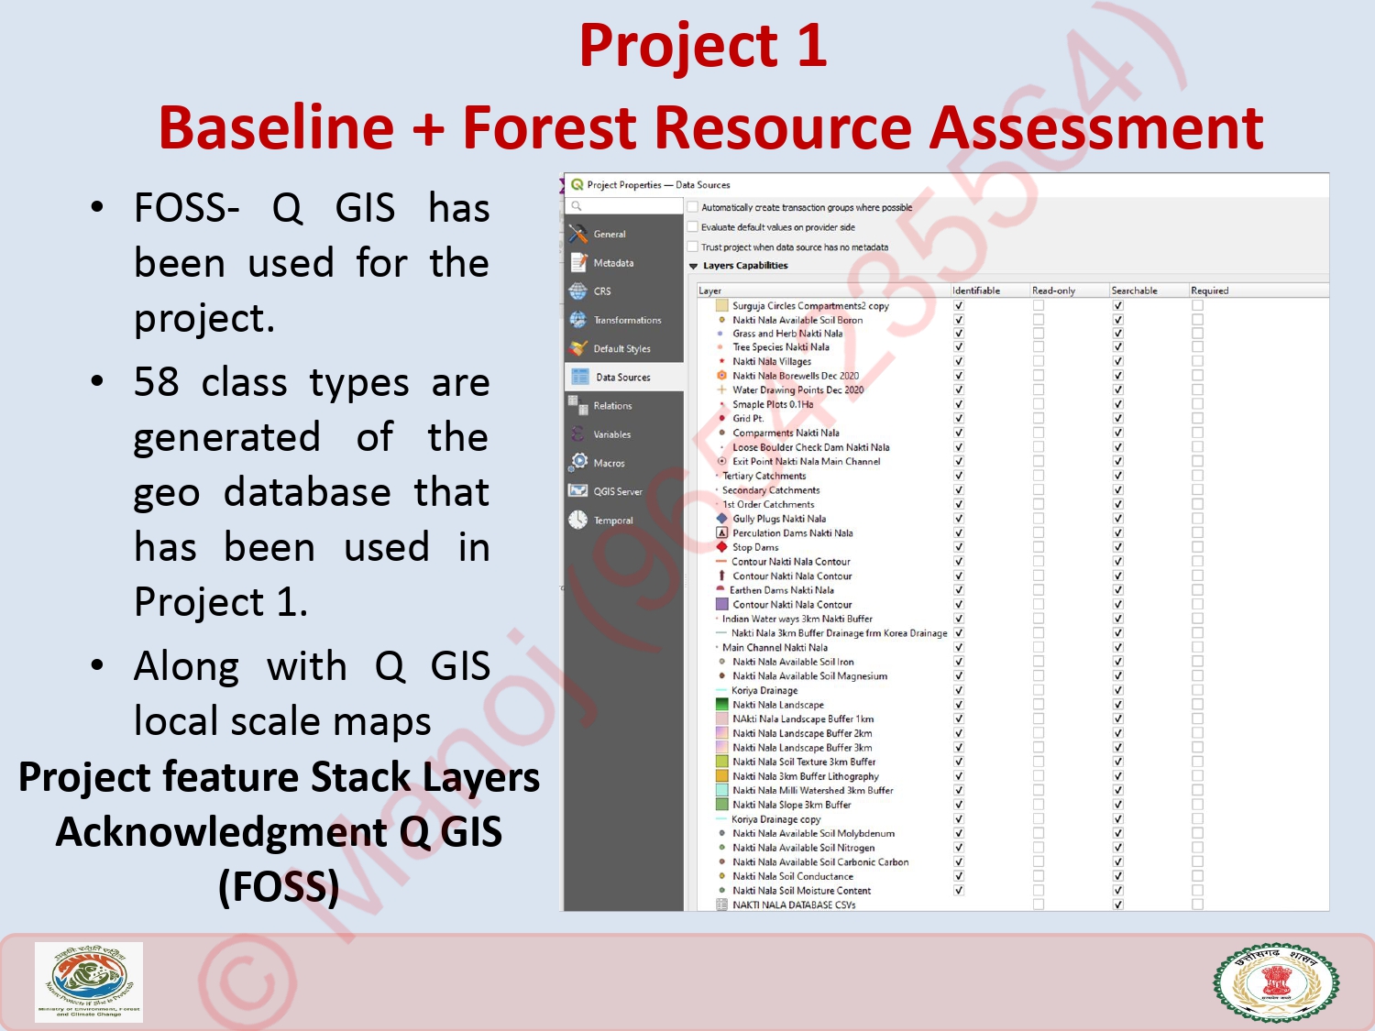Open the QGIS Server tab
The height and width of the screenshot is (1031, 1375).
tap(617, 491)
